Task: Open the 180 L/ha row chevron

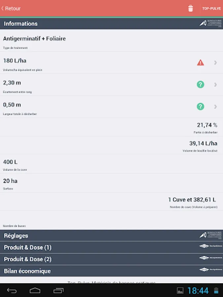Action: click(x=215, y=62)
